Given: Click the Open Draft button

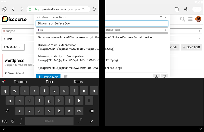Looking at the screenshot, I should click(191, 47).
